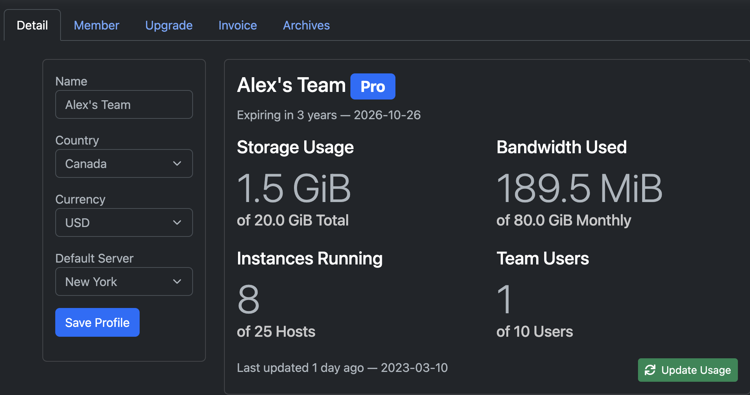
Task: Focus the team Name input field
Action: 124,104
